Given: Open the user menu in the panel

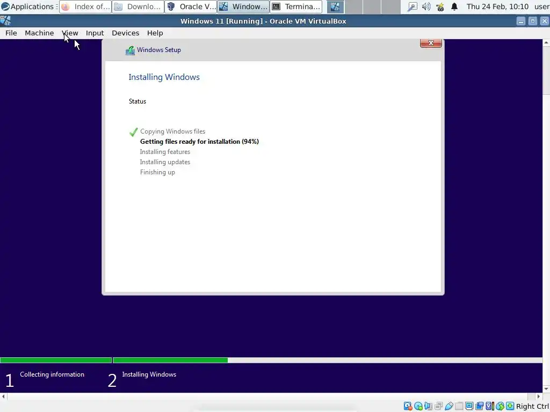Looking at the screenshot, I should point(541,6).
